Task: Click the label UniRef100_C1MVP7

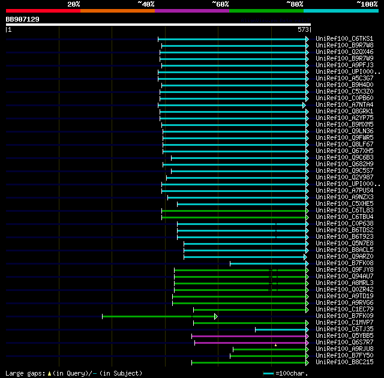Action: (344, 323)
